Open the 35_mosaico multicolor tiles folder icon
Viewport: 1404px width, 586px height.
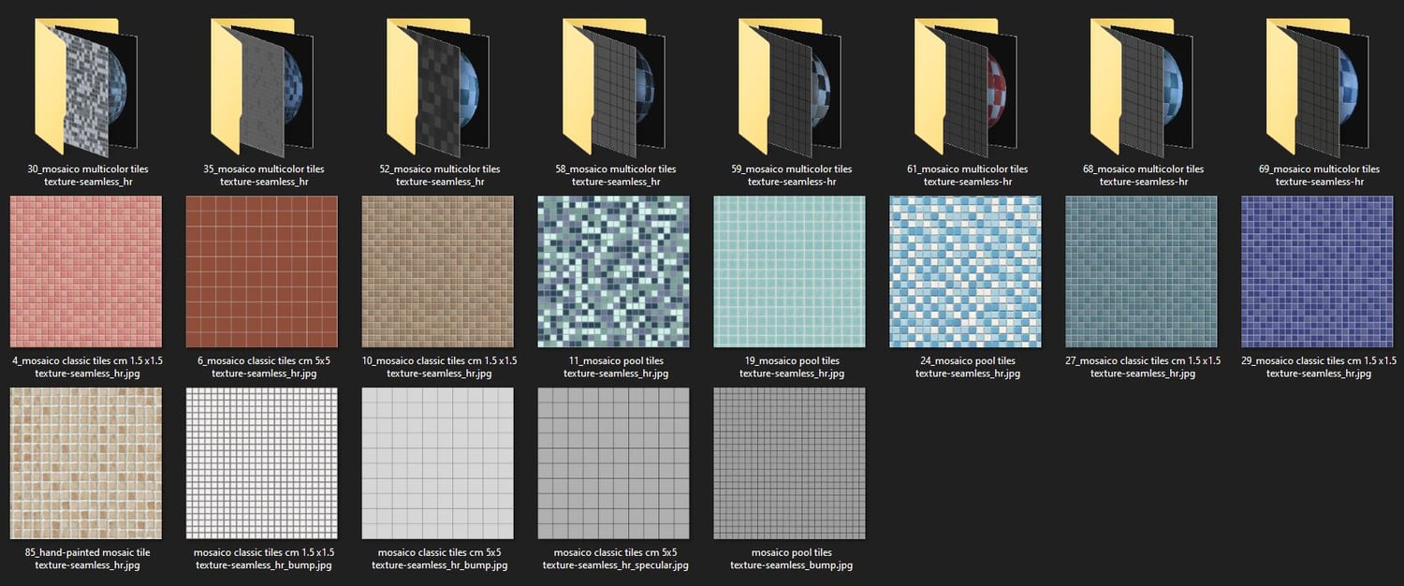pos(263,86)
